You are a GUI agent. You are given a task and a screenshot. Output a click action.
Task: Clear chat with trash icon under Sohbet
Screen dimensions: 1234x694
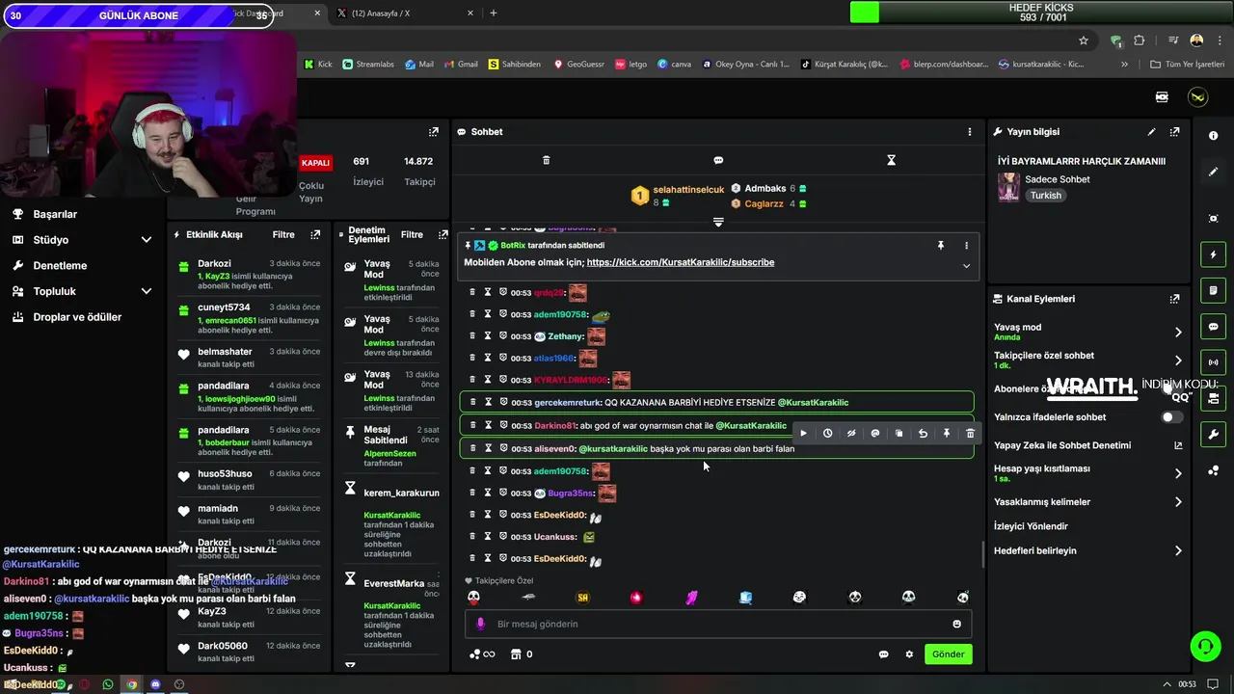point(546,160)
